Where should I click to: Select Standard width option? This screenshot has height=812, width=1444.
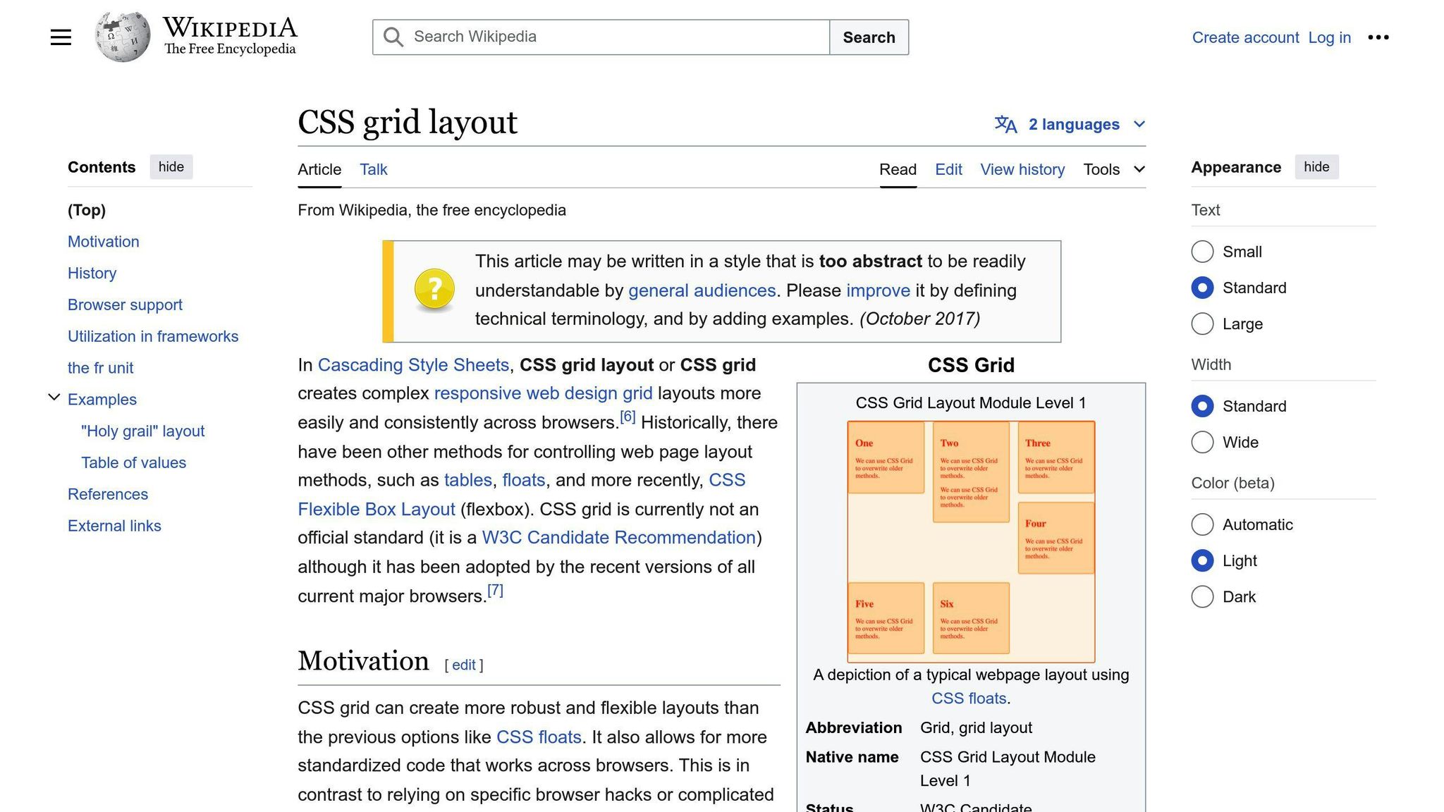tap(1202, 406)
